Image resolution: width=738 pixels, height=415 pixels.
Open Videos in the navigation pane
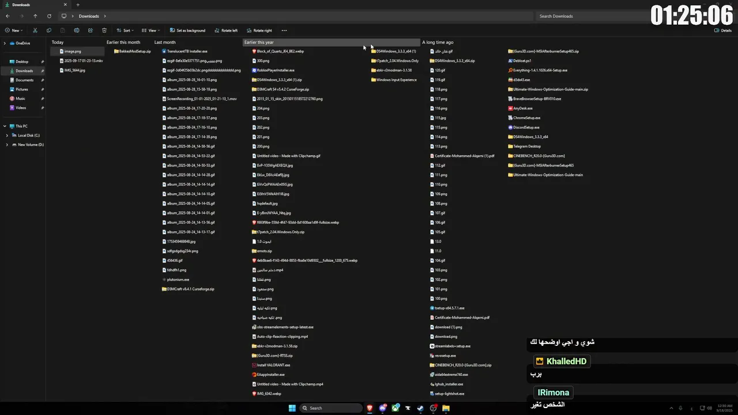click(x=21, y=108)
